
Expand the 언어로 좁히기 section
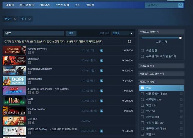pos(161,66)
